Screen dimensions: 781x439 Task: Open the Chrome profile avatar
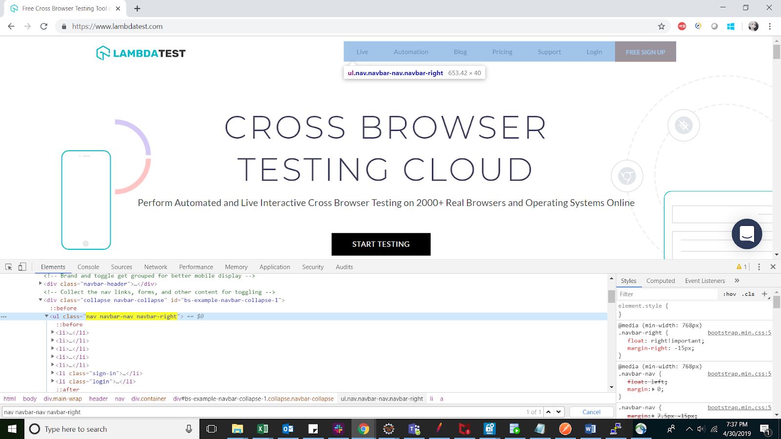[753, 26]
